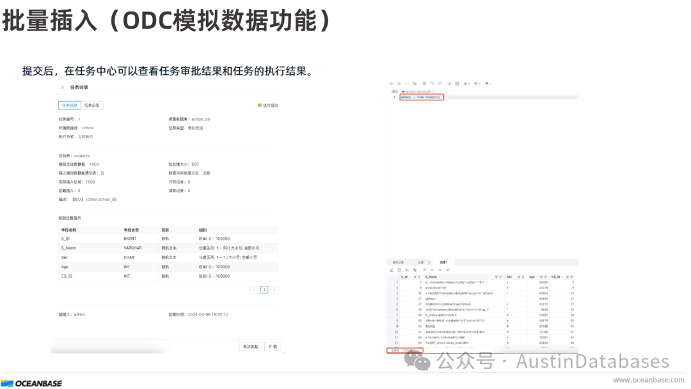Click BIGINT field type cell
The image size is (691, 389).
pyautogui.click(x=130, y=239)
